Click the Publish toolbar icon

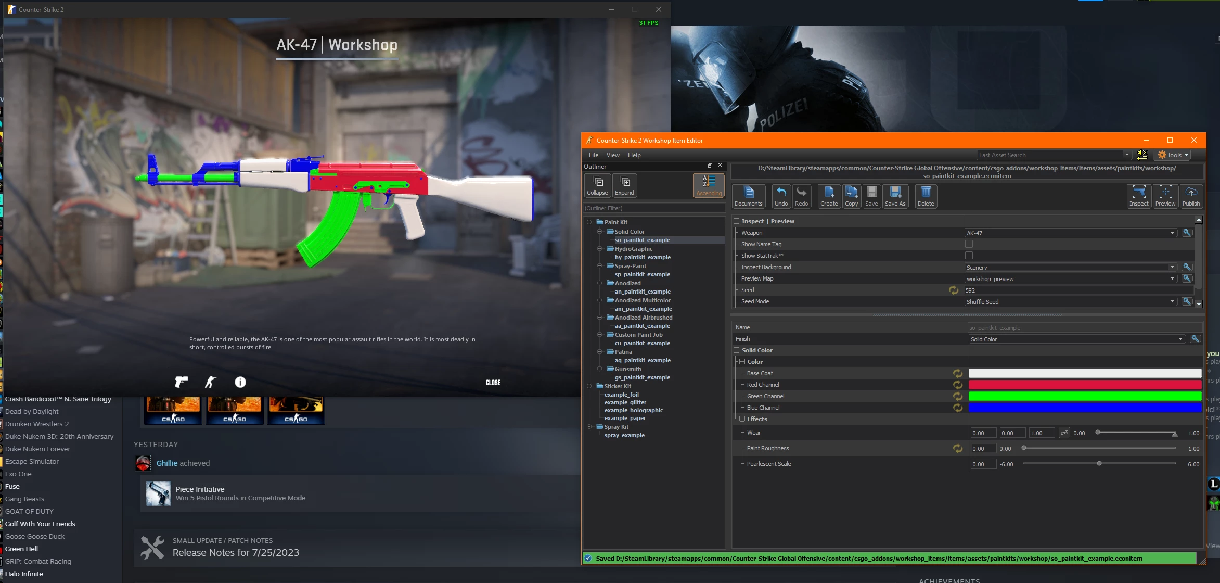[1190, 196]
